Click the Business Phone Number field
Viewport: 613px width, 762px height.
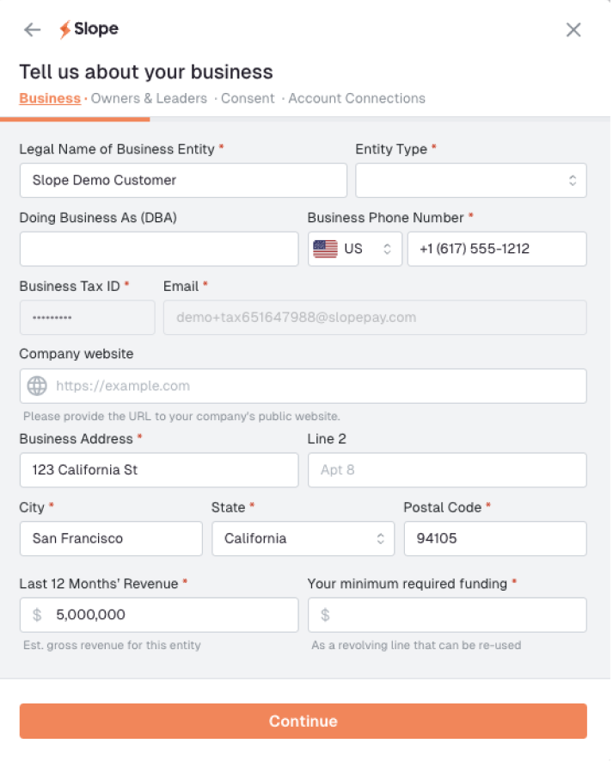[x=497, y=249]
